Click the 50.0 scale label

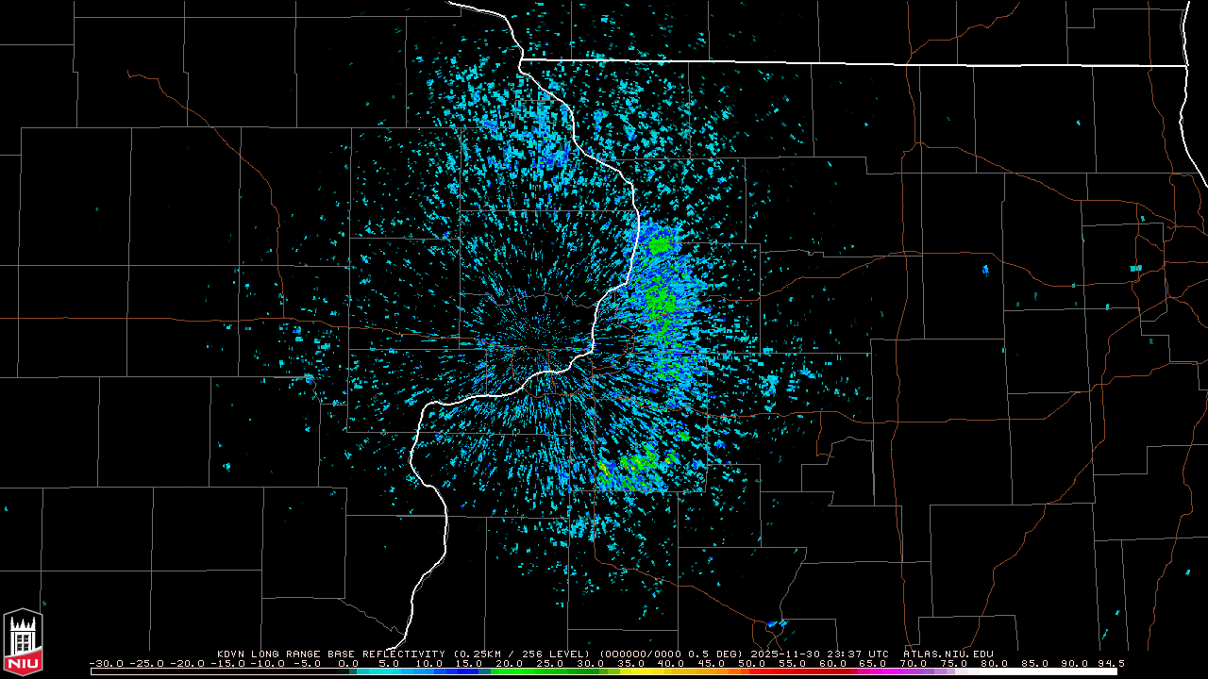coord(754,663)
